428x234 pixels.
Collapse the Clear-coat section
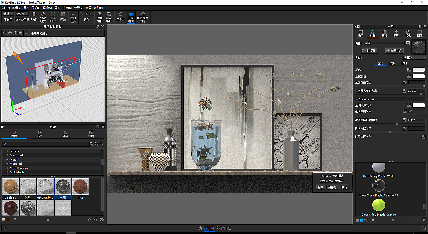point(357,99)
